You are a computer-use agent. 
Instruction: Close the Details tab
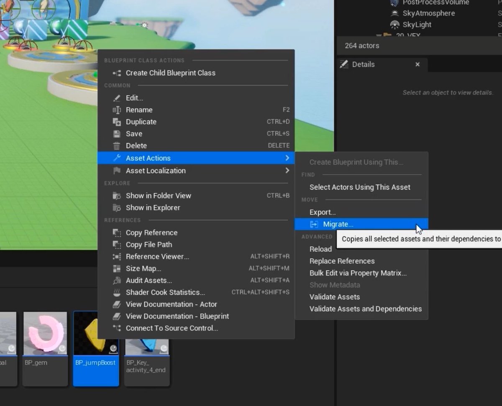(x=417, y=64)
